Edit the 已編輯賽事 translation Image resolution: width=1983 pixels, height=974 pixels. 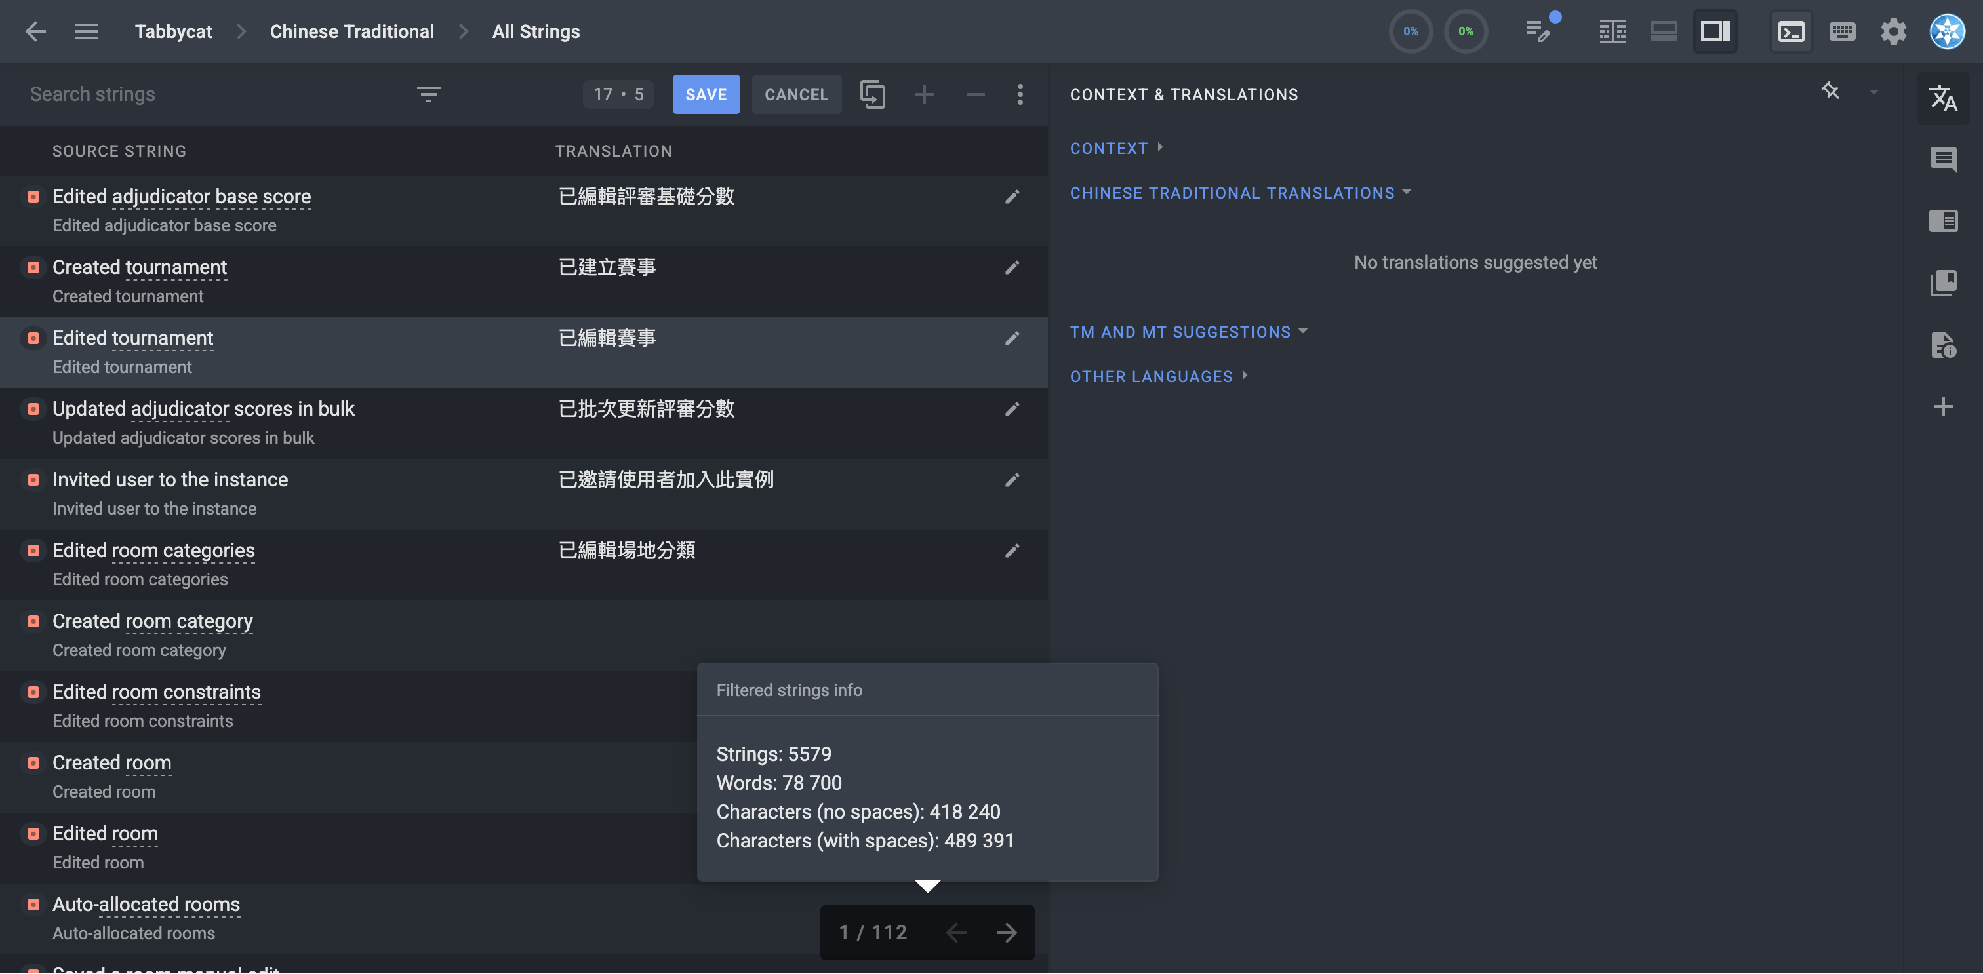click(x=1012, y=338)
